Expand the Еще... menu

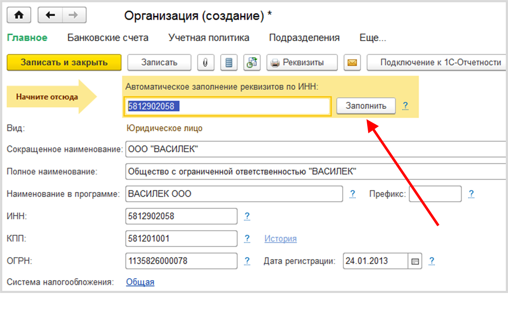(x=372, y=38)
